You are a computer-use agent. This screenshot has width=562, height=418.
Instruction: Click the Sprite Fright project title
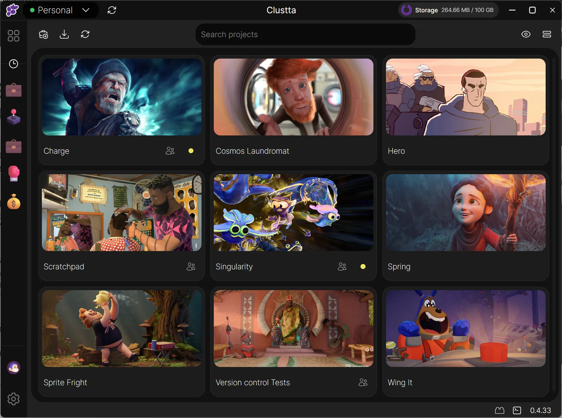[65, 383]
